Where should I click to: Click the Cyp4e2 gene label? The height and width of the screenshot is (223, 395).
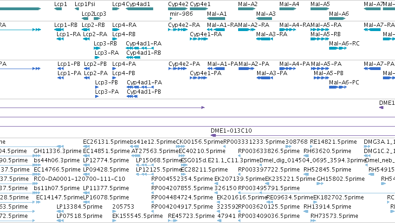tap(178, 4)
